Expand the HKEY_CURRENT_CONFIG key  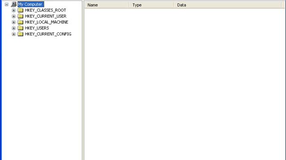[x=14, y=34]
